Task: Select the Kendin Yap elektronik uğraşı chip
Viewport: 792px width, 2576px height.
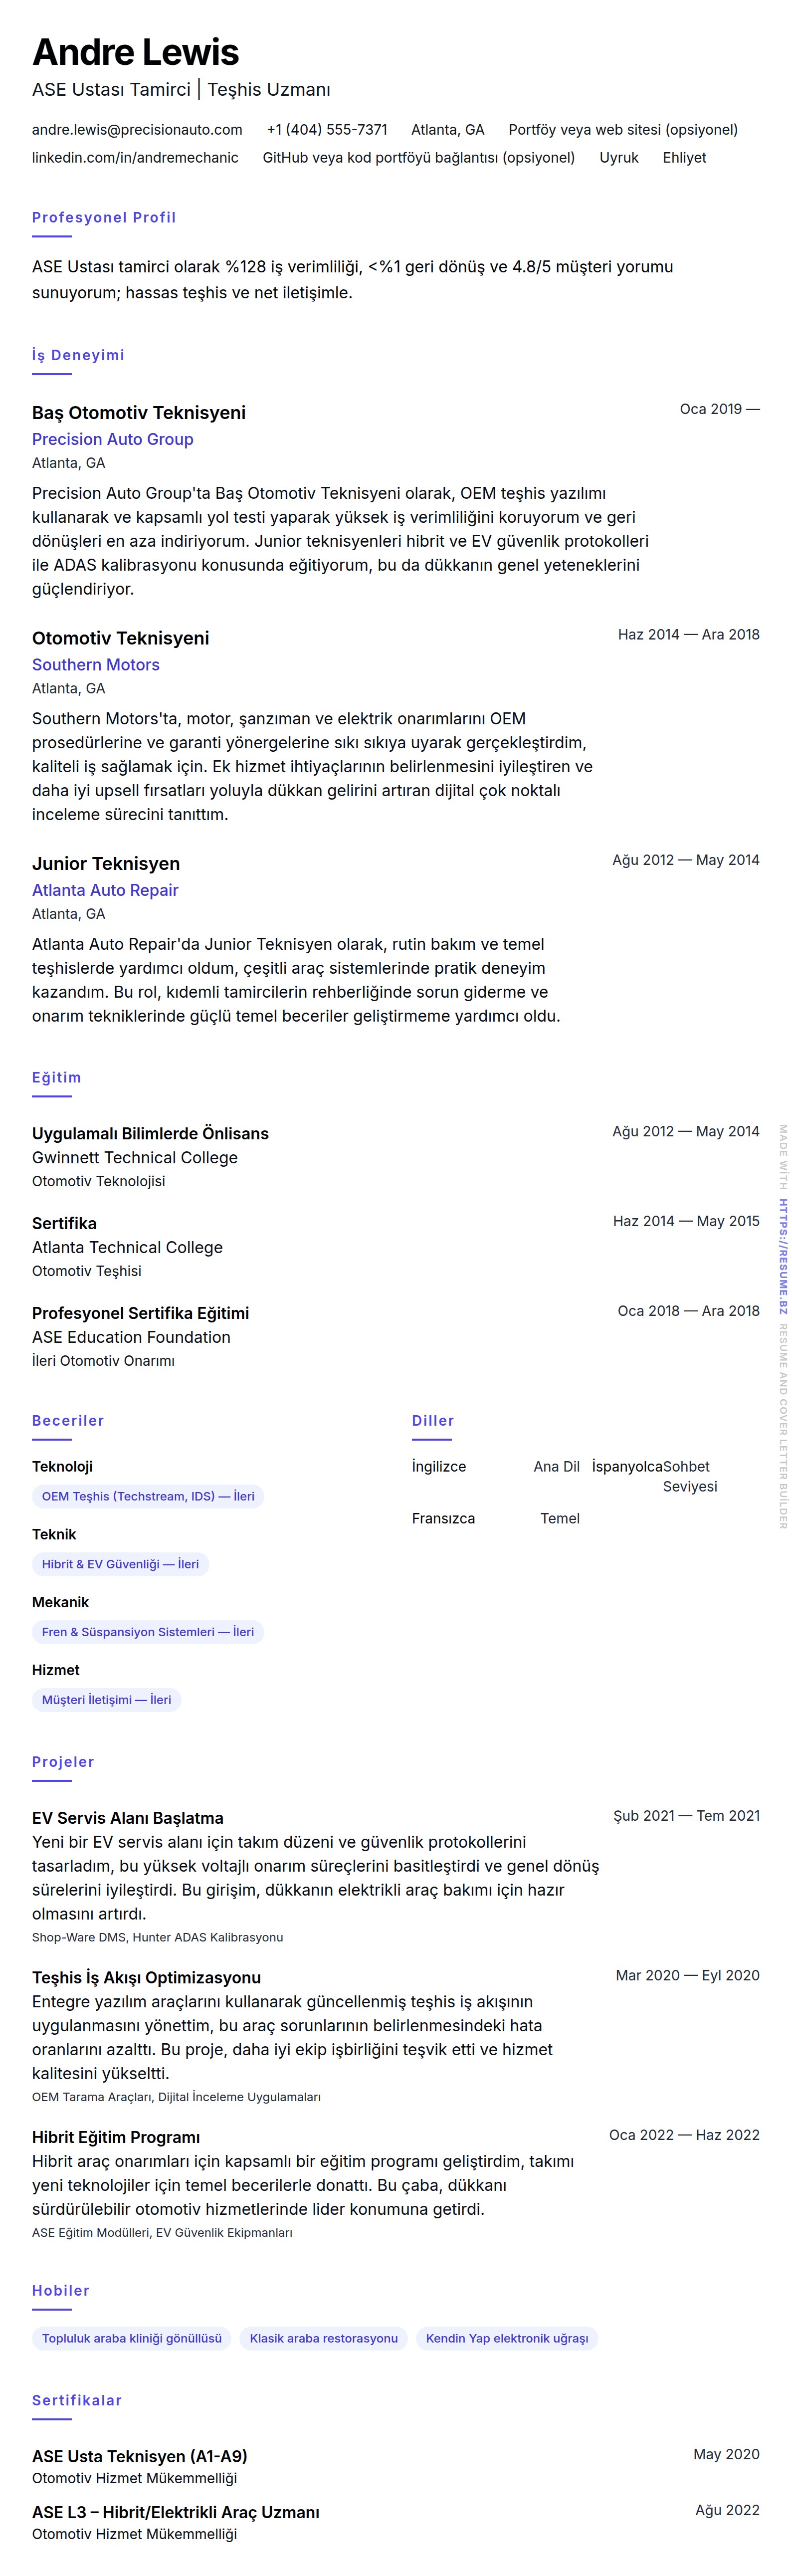Action: pyautogui.click(x=507, y=2339)
